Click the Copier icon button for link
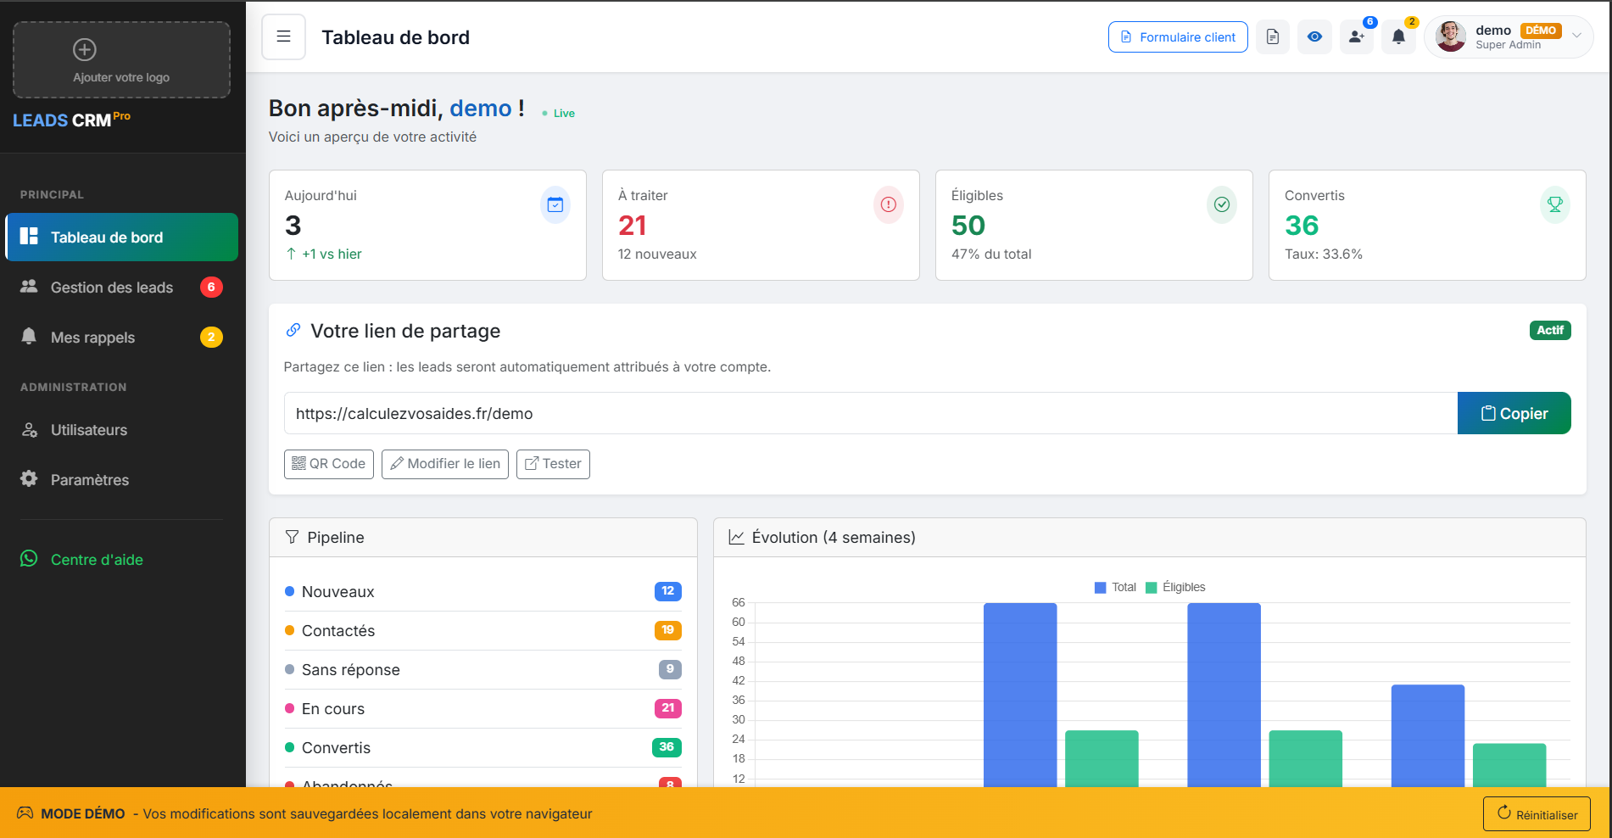The image size is (1612, 838). tap(1514, 413)
